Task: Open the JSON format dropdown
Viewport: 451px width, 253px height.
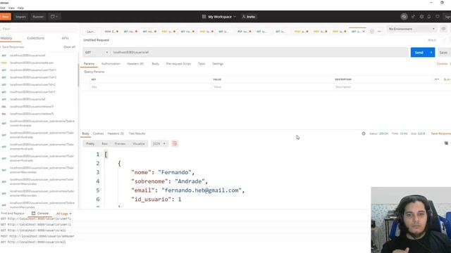Action: point(159,143)
